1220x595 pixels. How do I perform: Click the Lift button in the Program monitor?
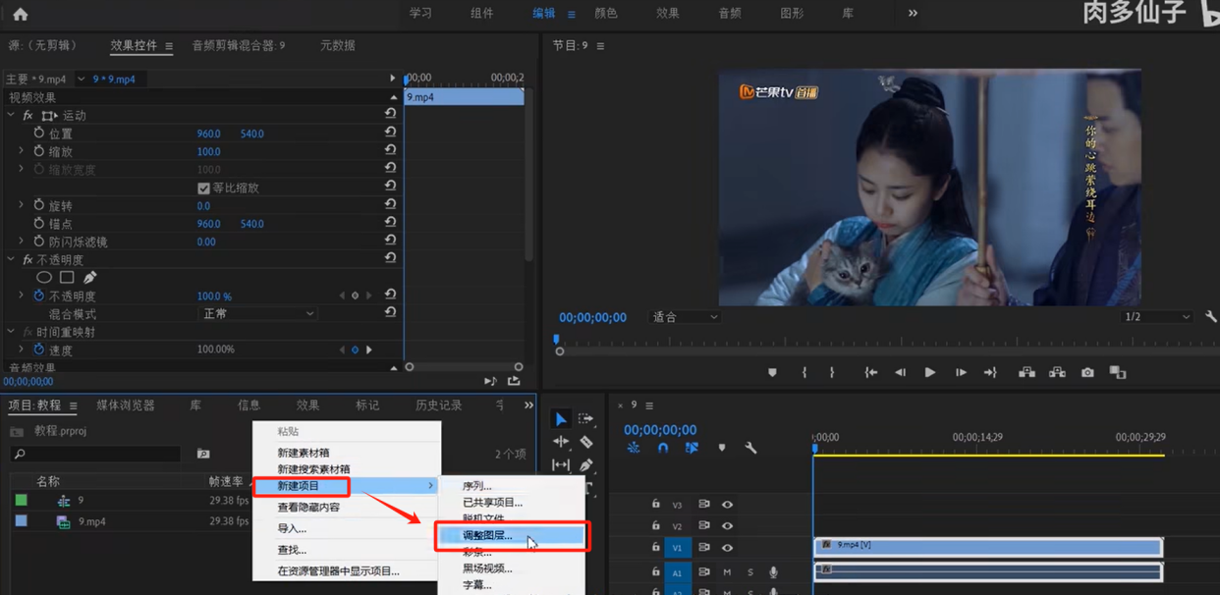1026,372
